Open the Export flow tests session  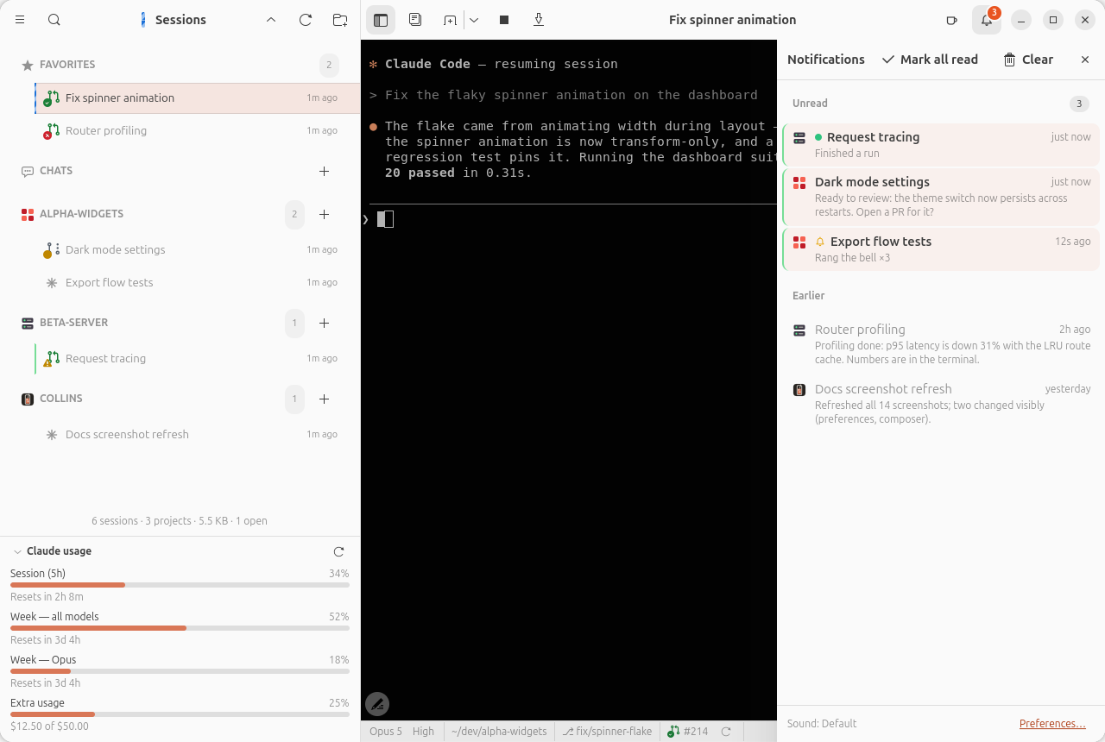tap(198, 282)
